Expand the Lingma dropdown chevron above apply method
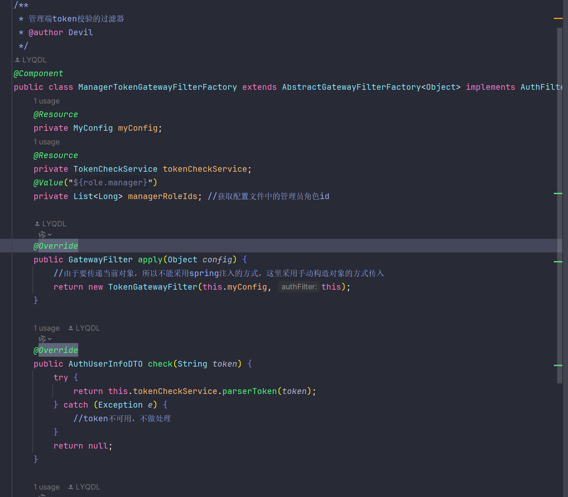The height and width of the screenshot is (497, 568). click(x=50, y=235)
